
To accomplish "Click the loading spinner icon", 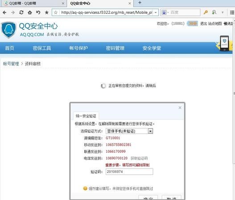I will [x=103, y=86].
